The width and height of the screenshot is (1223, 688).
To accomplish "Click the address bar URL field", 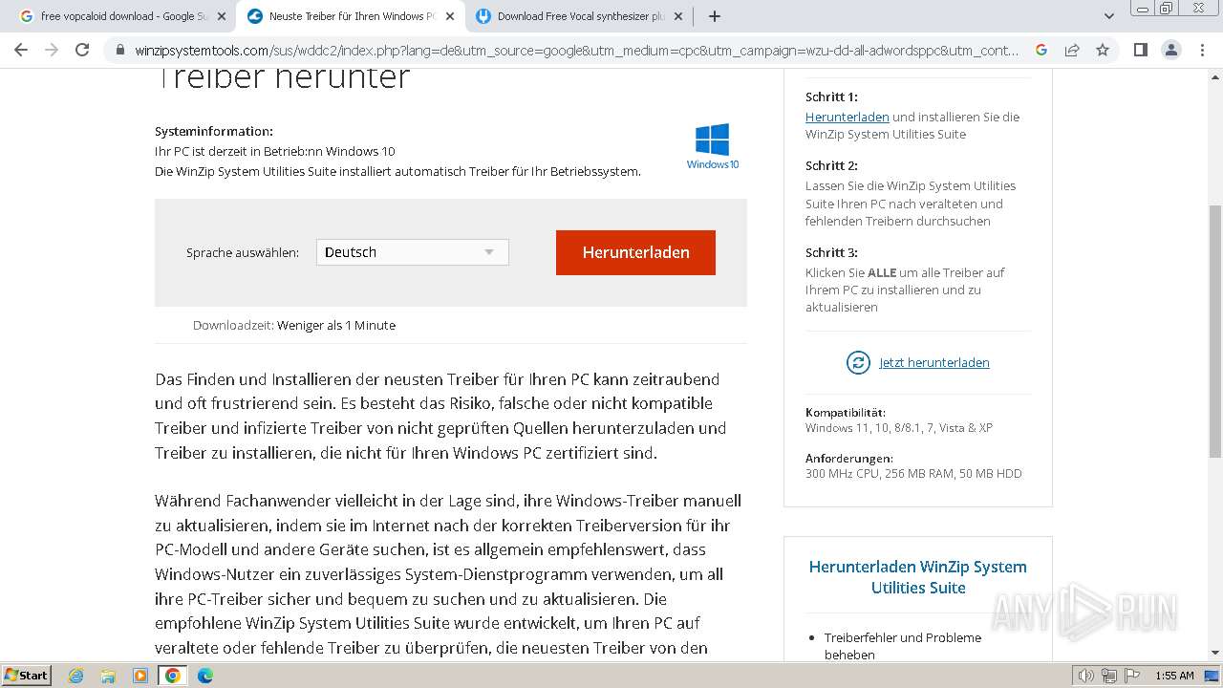I will pyautogui.click(x=576, y=50).
